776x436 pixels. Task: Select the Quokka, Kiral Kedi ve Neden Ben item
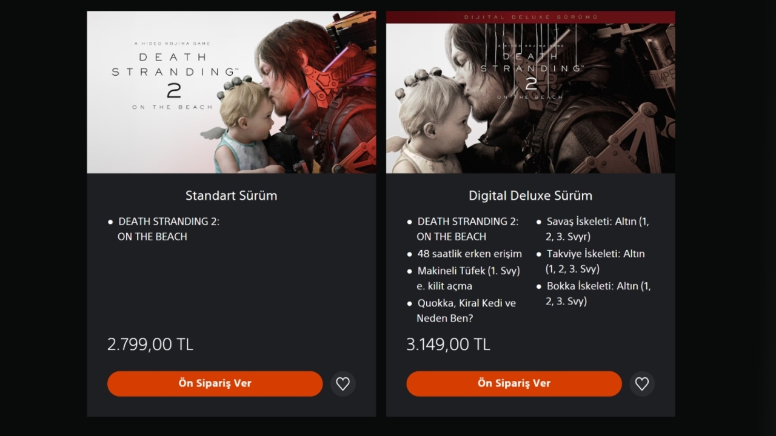coord(466,310)
